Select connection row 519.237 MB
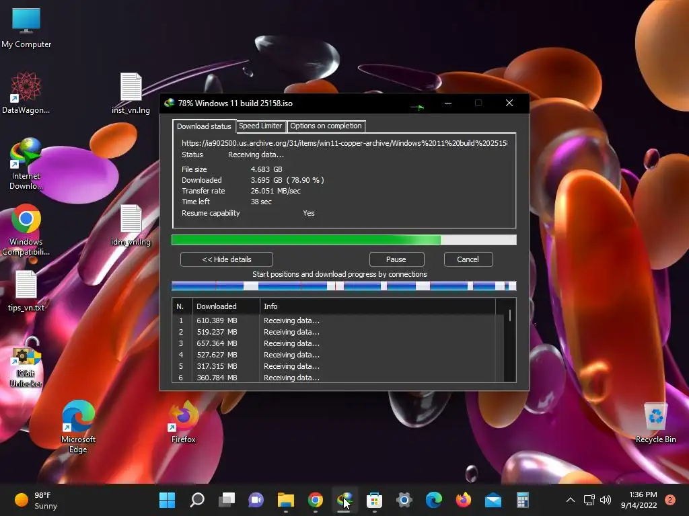The width and height of the screenshot is (689, 516). tap(338, 332)
